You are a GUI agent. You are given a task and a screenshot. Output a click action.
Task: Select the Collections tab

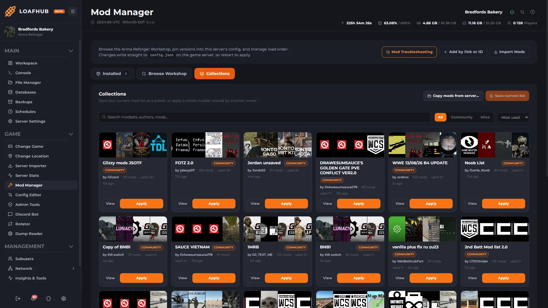pos(215,74)
